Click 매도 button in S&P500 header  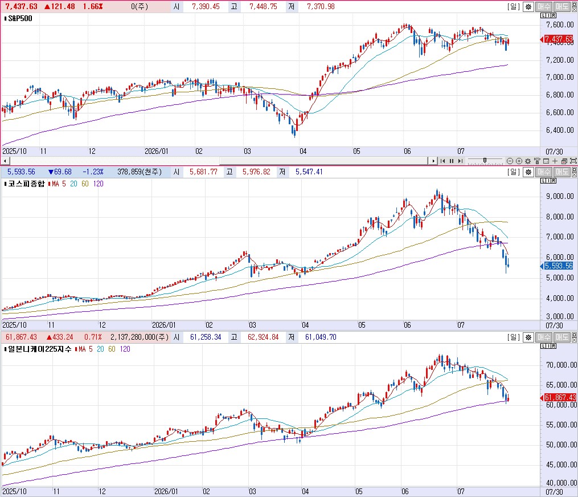click(562, 7)
